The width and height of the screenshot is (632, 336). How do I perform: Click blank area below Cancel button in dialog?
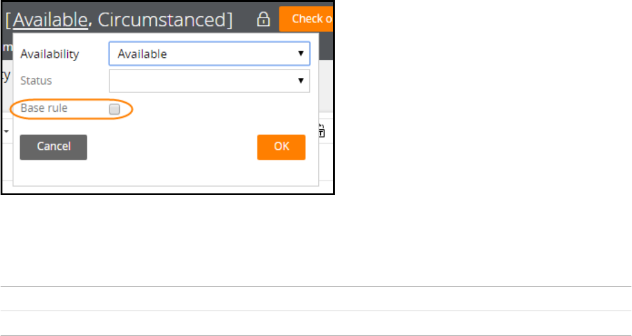pyautogui.click(x=53, y=174)
